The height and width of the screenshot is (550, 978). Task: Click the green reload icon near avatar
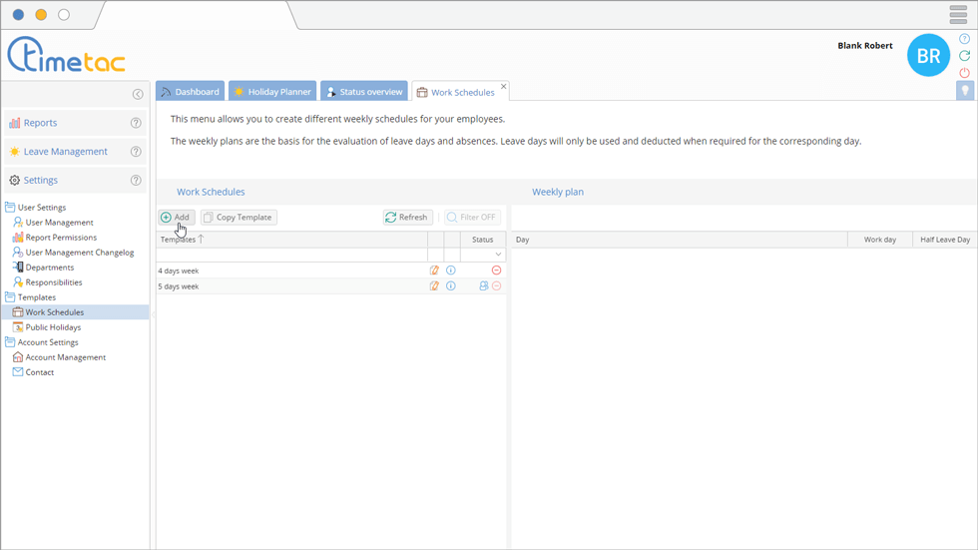(964, 56)
